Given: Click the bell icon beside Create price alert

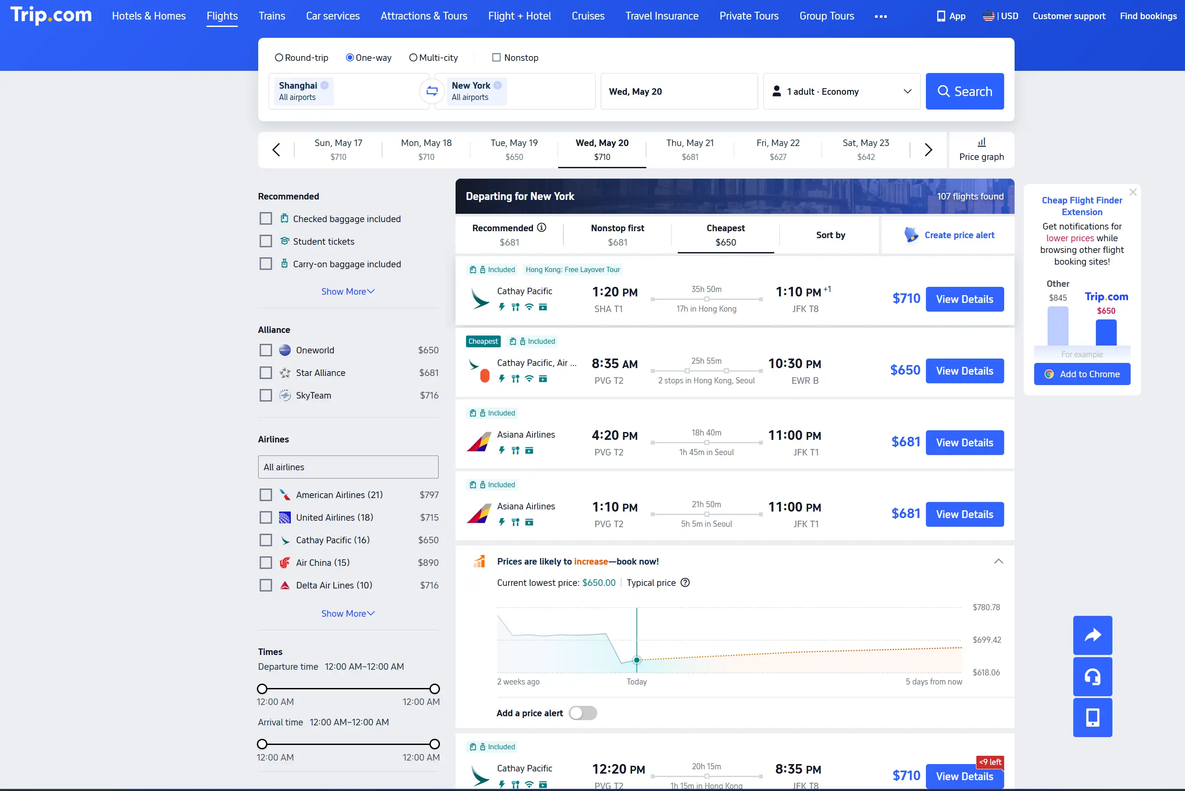Looking at the screenshot, I should pos(911,235).
